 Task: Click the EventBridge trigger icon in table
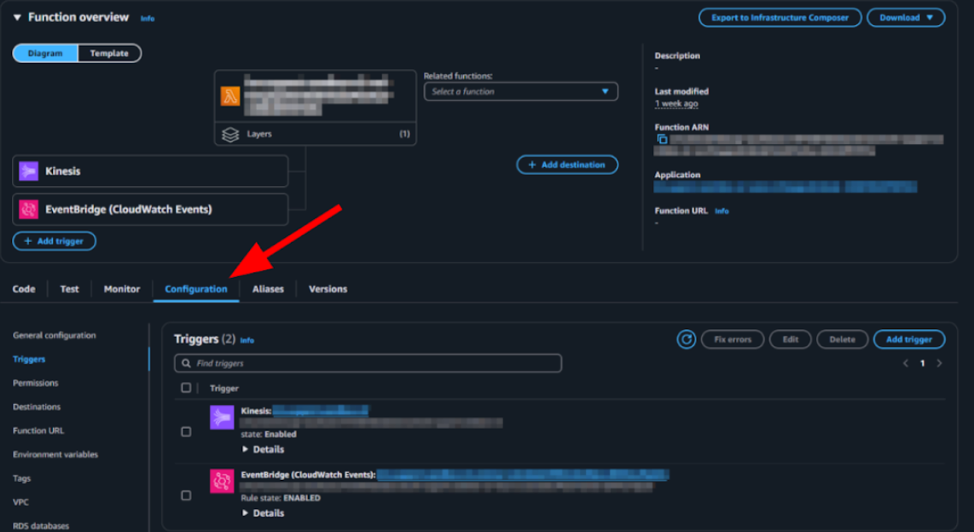point(222,481)
